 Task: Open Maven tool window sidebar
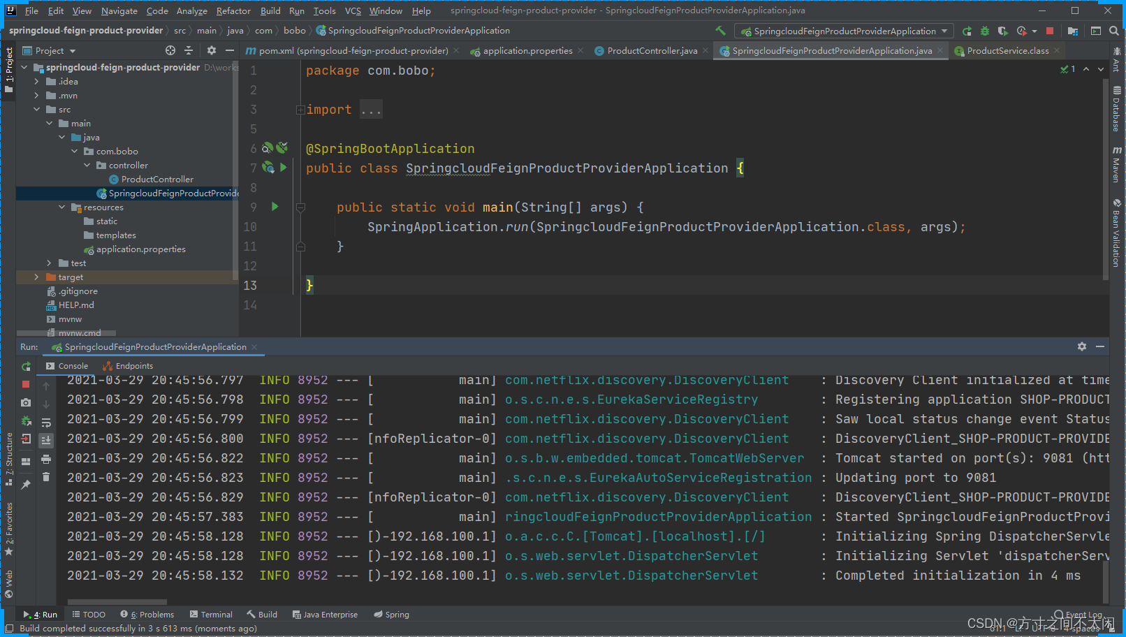point(1116,164)
